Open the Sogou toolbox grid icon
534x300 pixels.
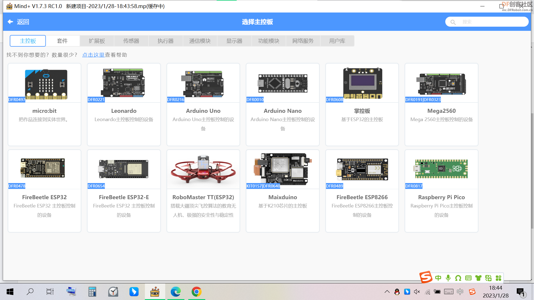(x=498, y=278)
